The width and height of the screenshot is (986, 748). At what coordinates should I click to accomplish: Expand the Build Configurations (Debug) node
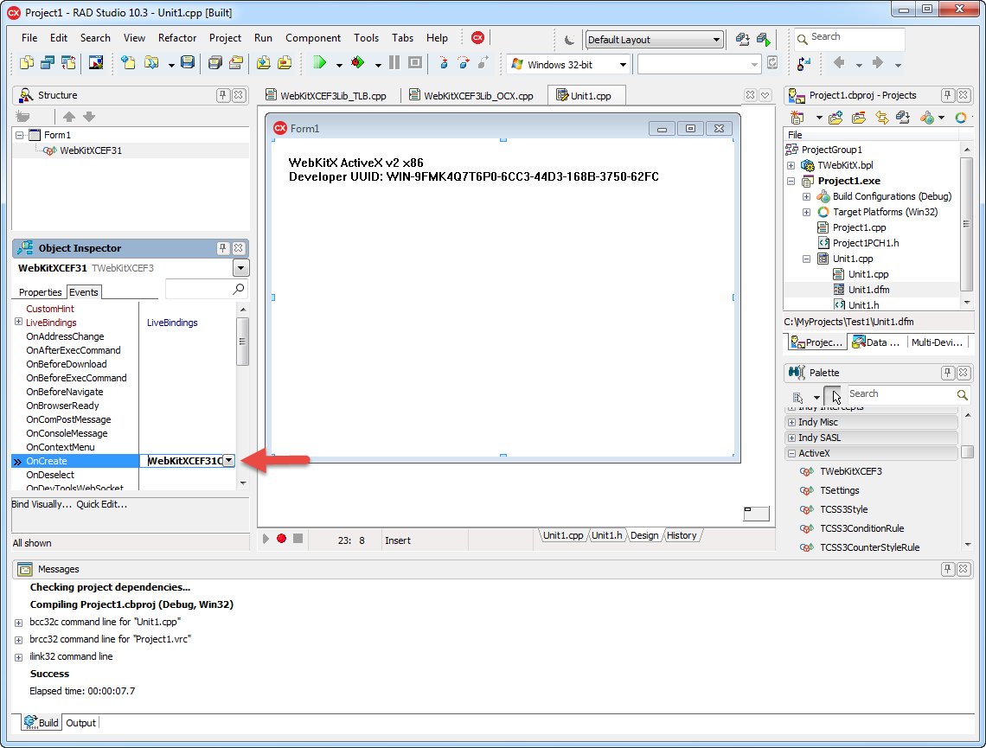[806, 197]
